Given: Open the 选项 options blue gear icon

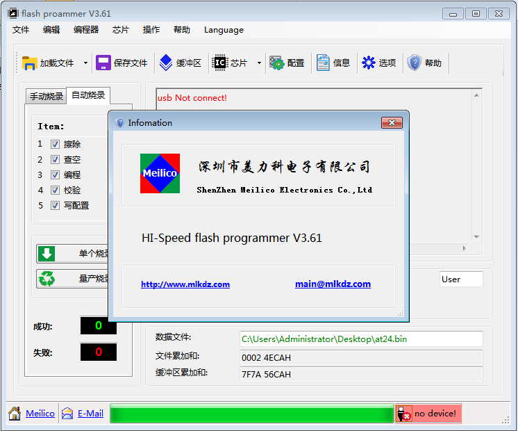Looking at the screenshot, I should pyautogui.click(x=368, y=63).
